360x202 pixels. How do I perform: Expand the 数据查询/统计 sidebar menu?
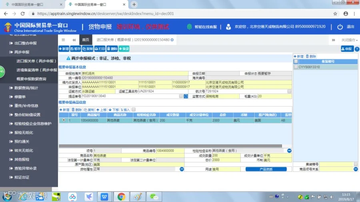point(26,88)
